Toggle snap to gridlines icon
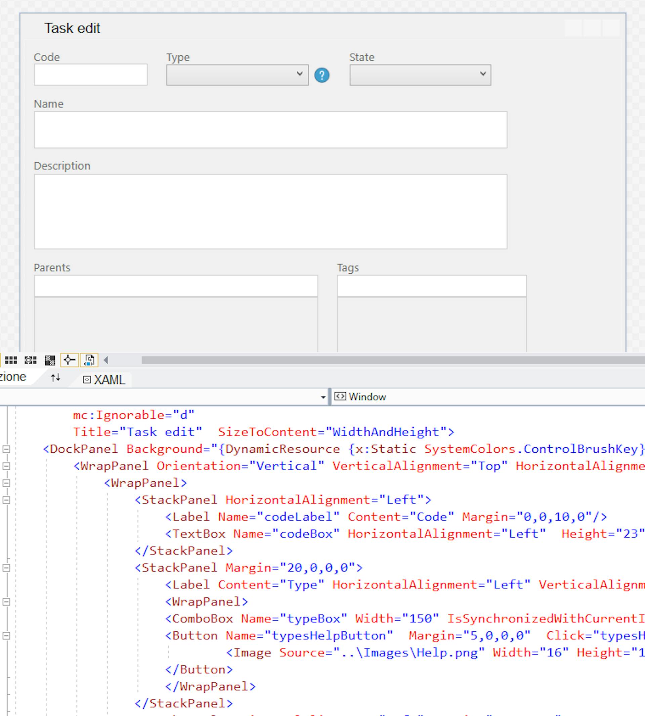Screen dimensions: 645x716 pos(30,360)
